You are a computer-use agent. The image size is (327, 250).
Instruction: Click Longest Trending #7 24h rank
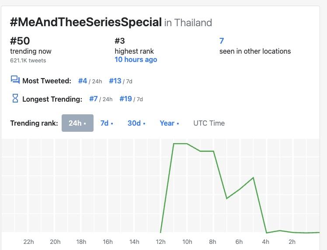(93, 99)
